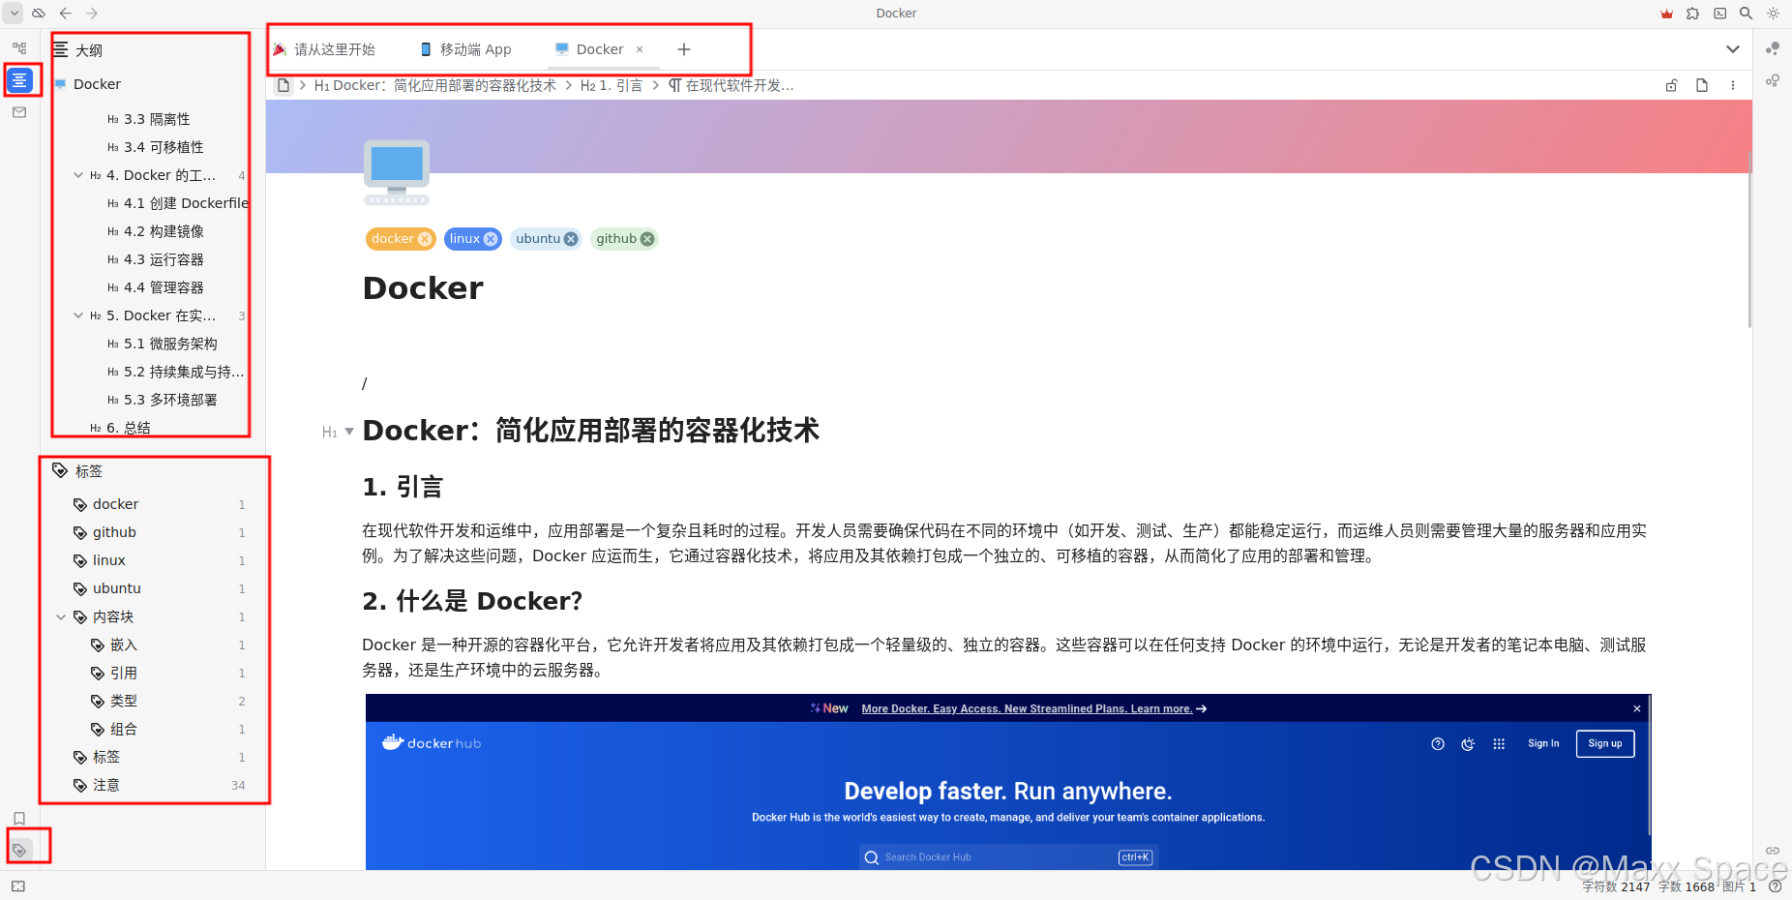Remove the linux tag chip
Viewport: 1792px width, 900px height.
click(x=490, y=239)
